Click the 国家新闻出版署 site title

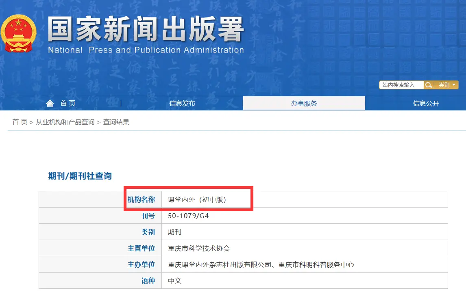click(x=146, y=30)
